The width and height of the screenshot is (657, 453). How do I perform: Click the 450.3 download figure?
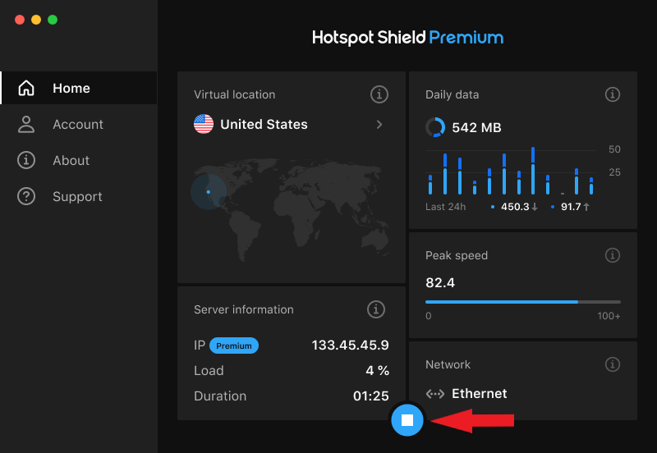516,207
